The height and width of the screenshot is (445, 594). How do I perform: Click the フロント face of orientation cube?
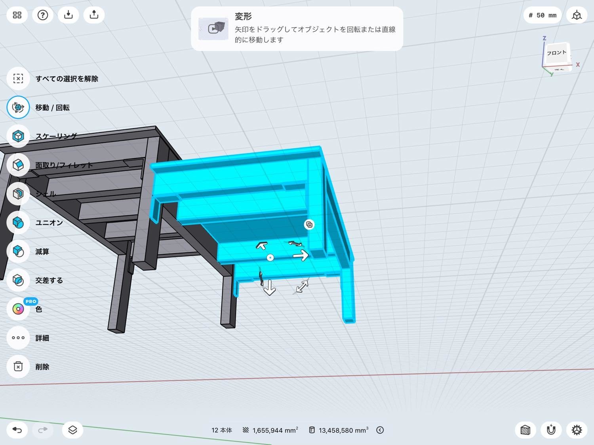coord(557,53)
